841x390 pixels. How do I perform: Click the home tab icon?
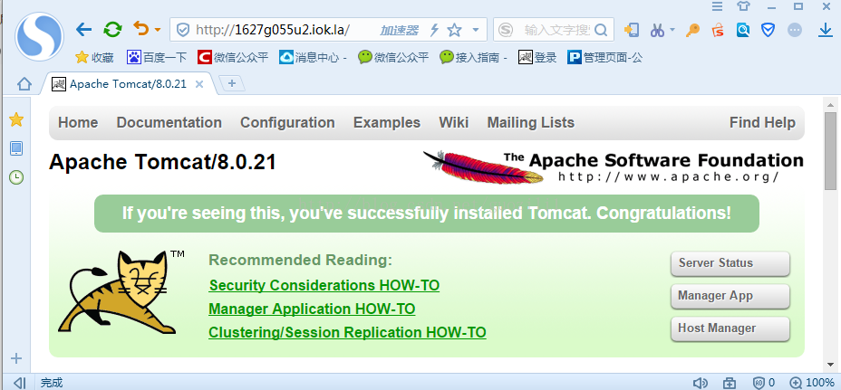(x=24, y=83)
